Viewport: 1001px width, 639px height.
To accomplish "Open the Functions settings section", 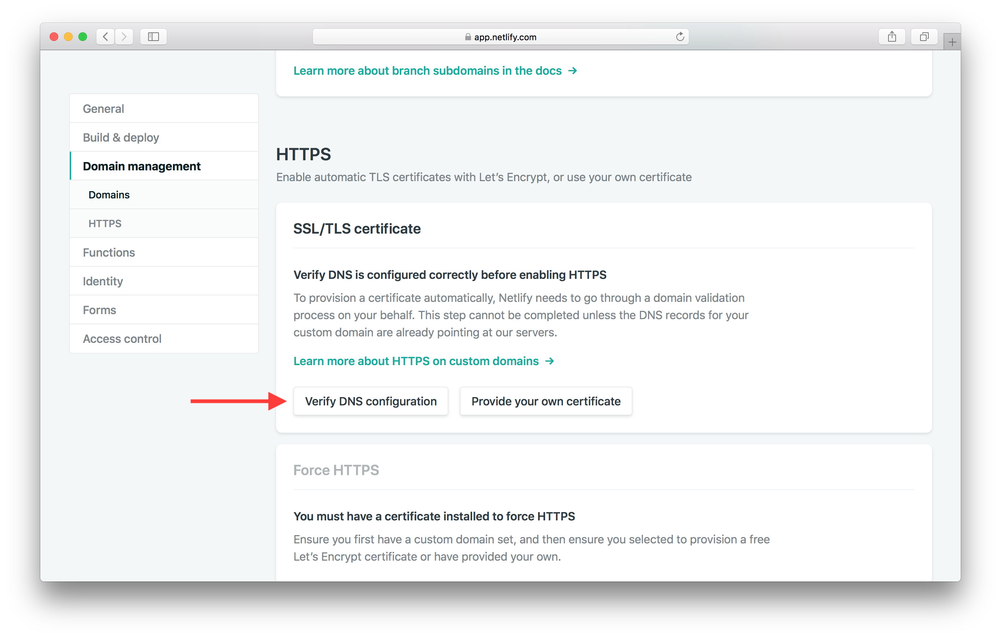I will point(109,252).
